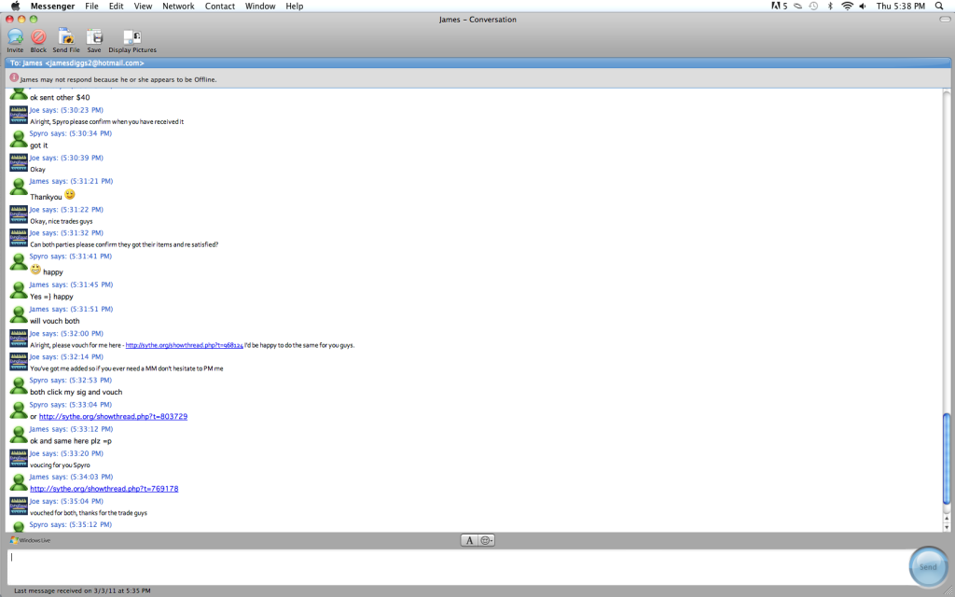Open the sythe.org thread t=968124 link

184,345
